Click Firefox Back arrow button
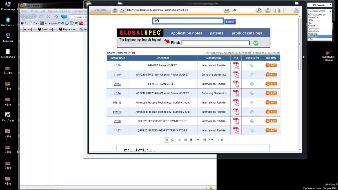 (25, 17)
